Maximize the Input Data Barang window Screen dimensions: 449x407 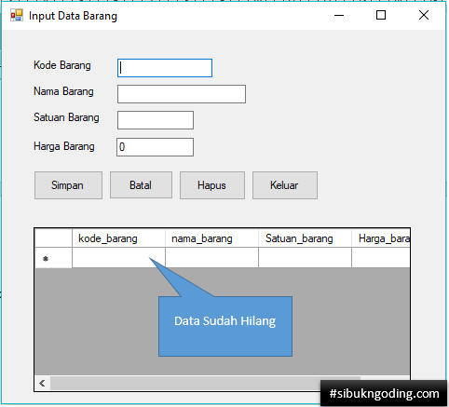[x=381, y=15]
